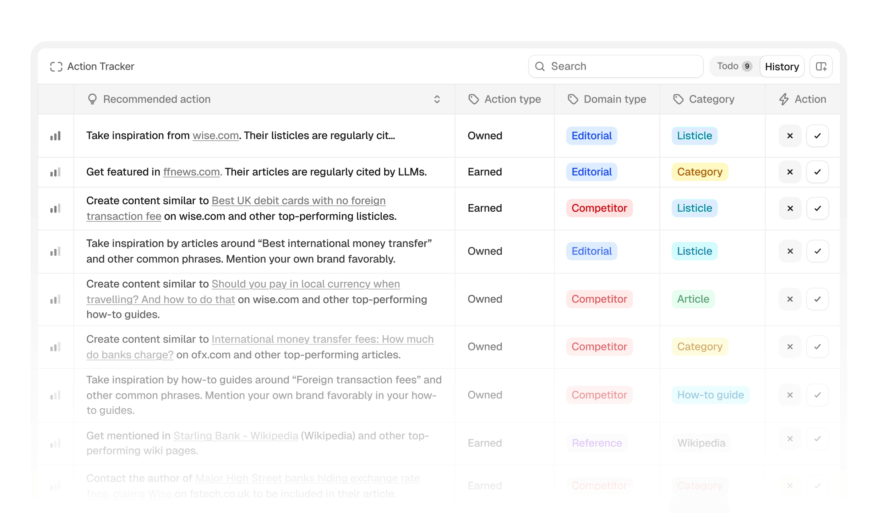Screen dimensions: 877x513
Task: Click the yellow Category tag on ffnews.com row
Action: 699,172
